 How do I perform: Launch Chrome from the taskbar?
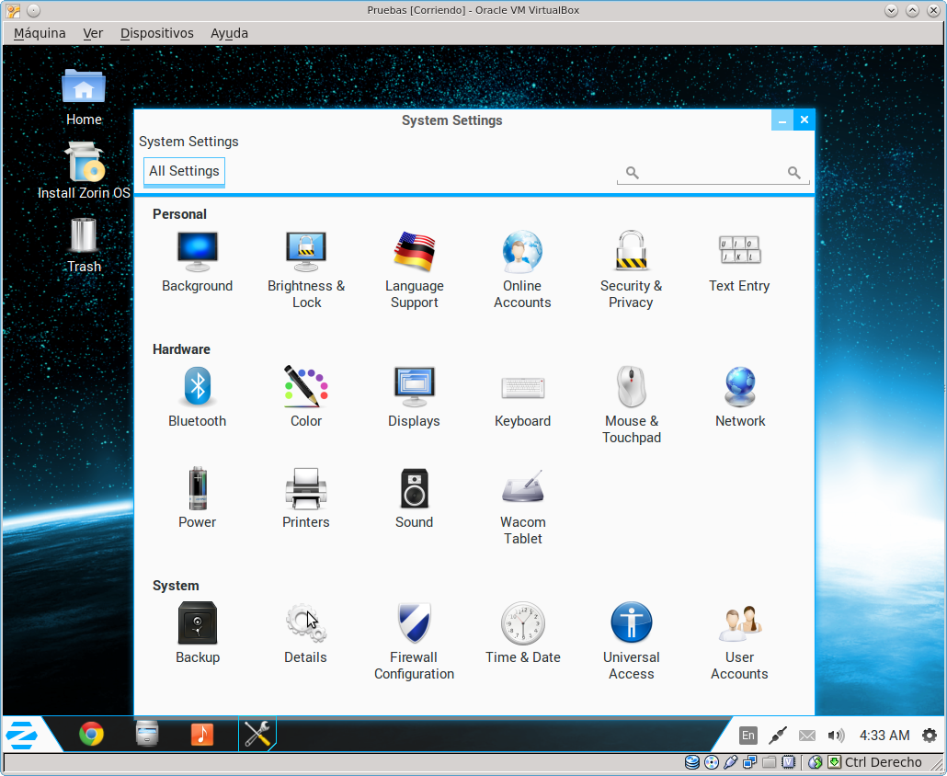[91, 734]
